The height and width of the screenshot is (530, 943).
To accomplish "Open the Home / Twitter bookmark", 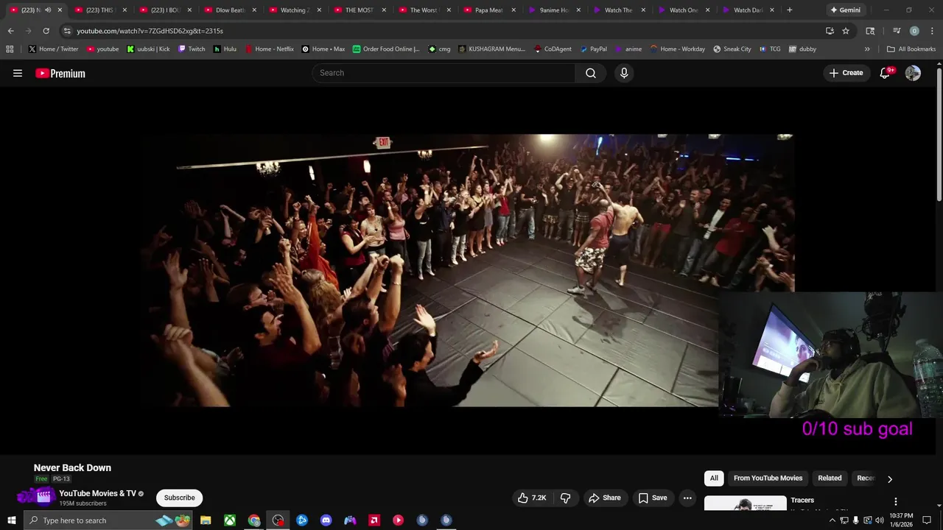I will (x=54, y=49).
